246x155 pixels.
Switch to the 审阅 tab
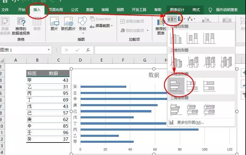point(105,10)
